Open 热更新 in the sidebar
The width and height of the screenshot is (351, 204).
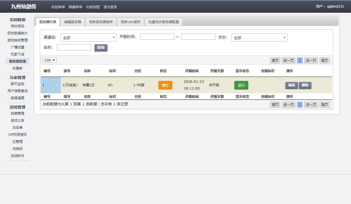[17, 68]
